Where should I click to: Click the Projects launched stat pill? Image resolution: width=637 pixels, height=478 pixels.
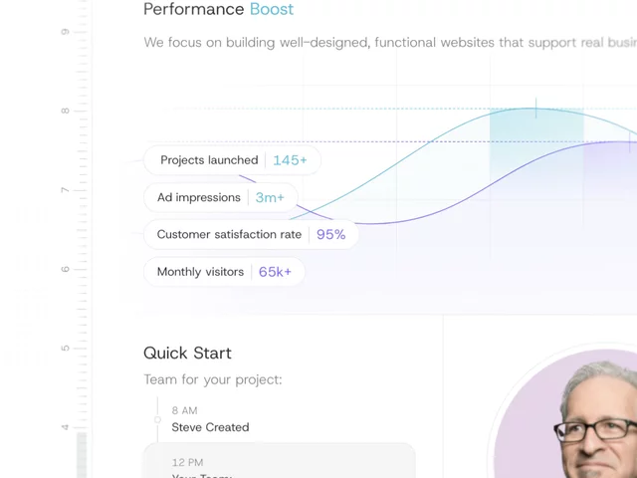[x=232, y=160]
